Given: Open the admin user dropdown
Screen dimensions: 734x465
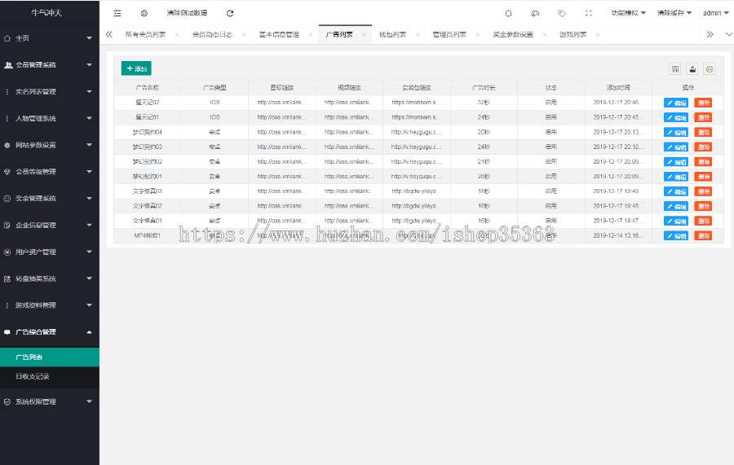Looking at the screenshot, I should 715,13.
